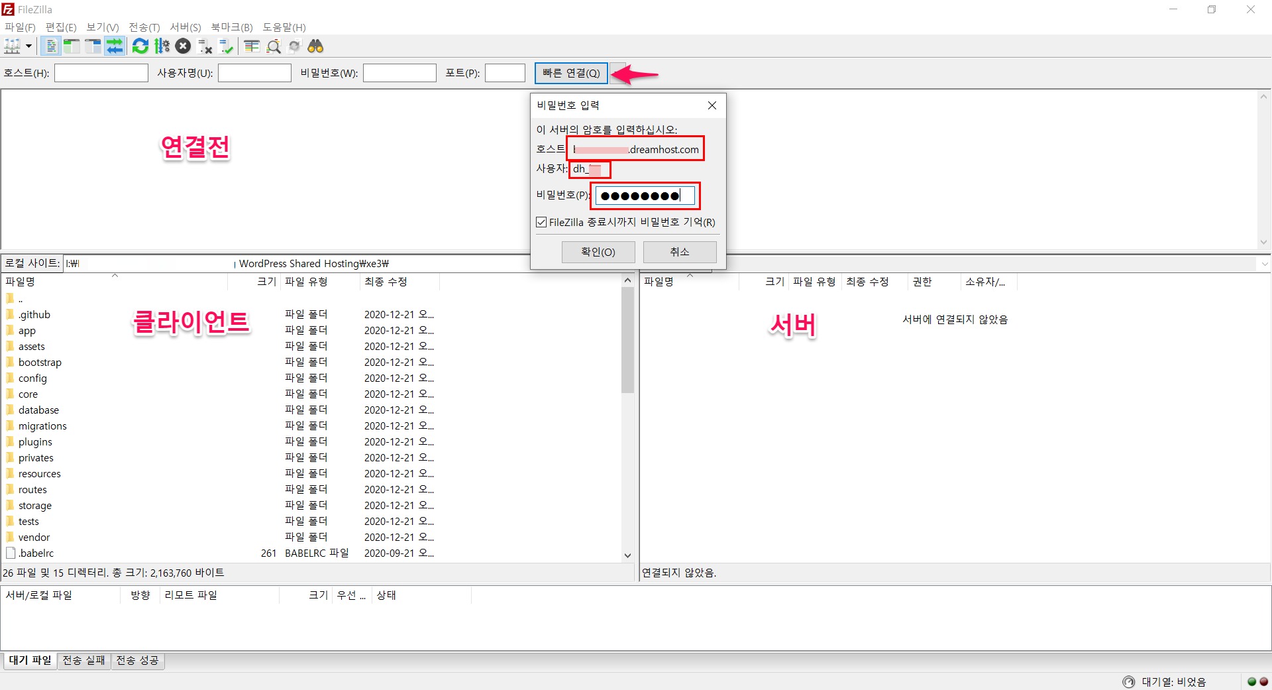Toggle processing of the transfer queue
Viewport: 1272px width, 690px height.
[x=162, y=46]
